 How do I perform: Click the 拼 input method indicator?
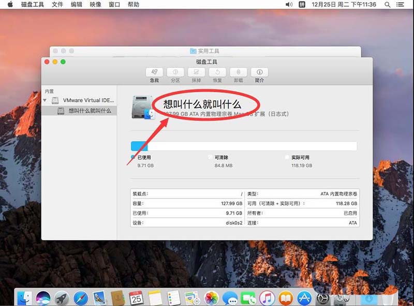[301, 4]
